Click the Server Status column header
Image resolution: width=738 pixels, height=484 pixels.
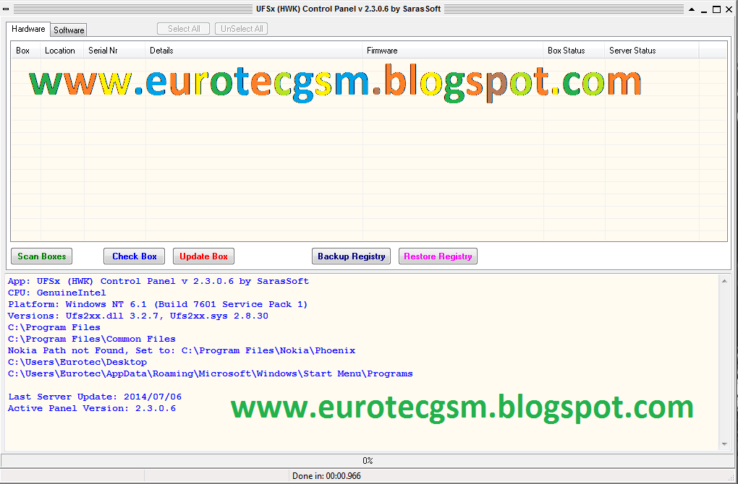click(x=652, y=51)
